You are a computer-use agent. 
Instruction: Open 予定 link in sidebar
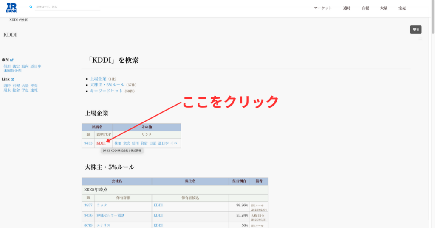[x=25, y=90]
